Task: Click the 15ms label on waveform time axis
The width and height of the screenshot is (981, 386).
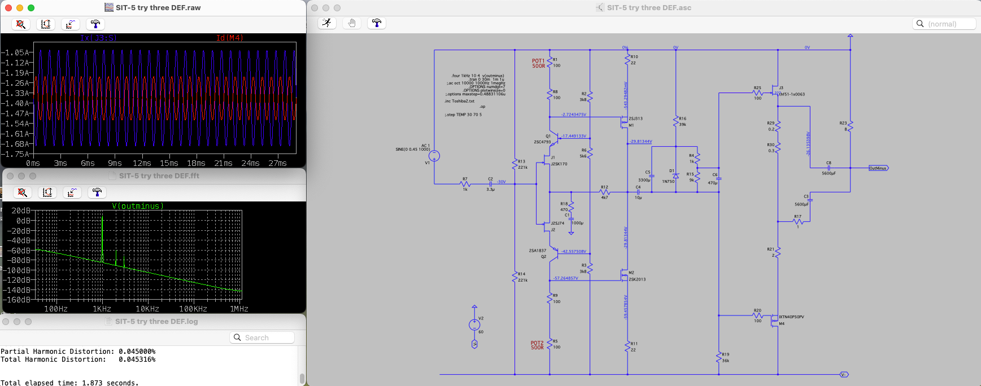Action: coord(169,163)
